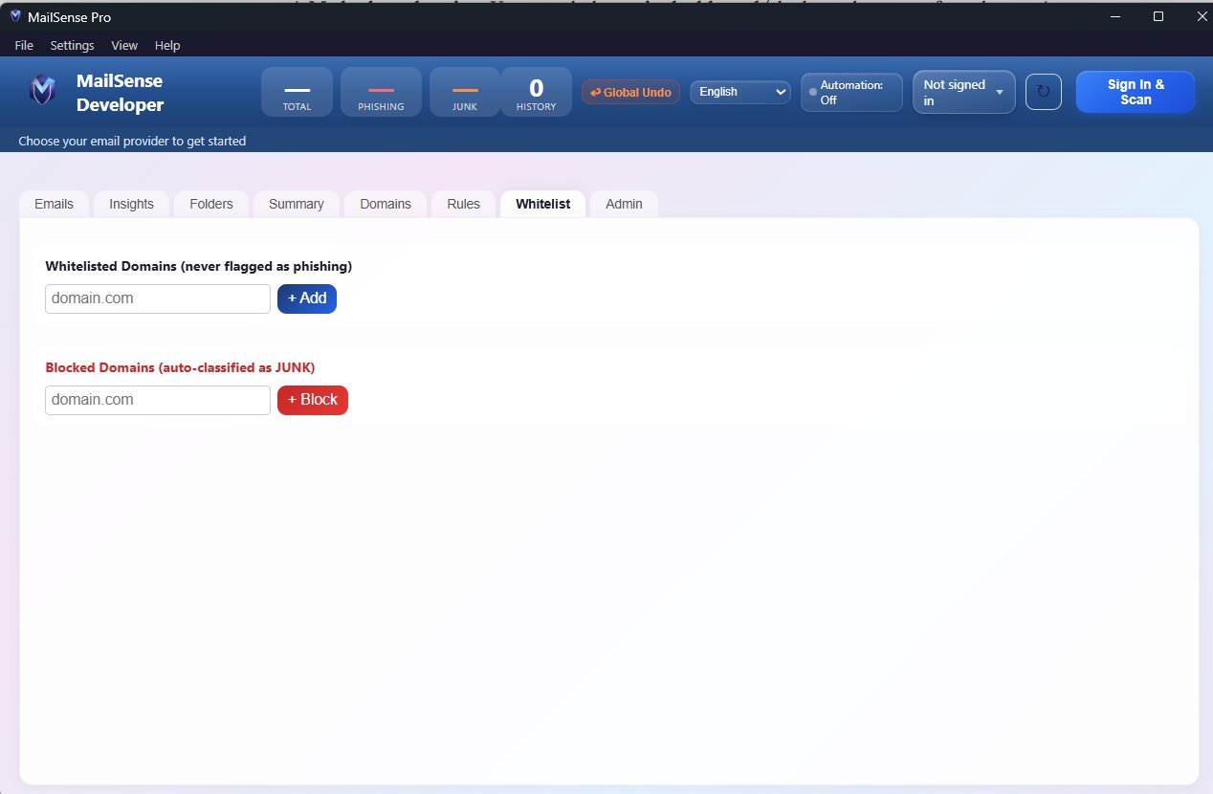Image resolution: width=1213 pixels, height=794 pixels.
Task: Click the blocked domain input field
Action: point(158,400)
